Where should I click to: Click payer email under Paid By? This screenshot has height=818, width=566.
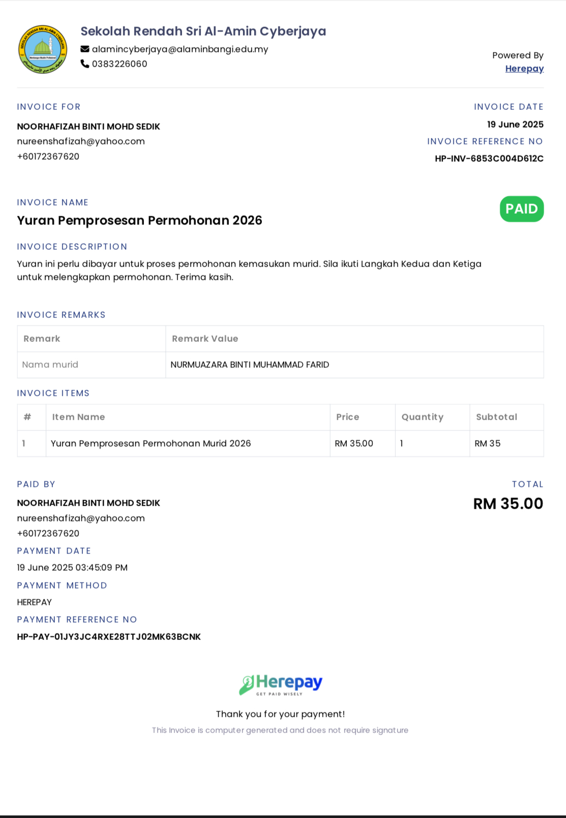(x=81, y=518)
